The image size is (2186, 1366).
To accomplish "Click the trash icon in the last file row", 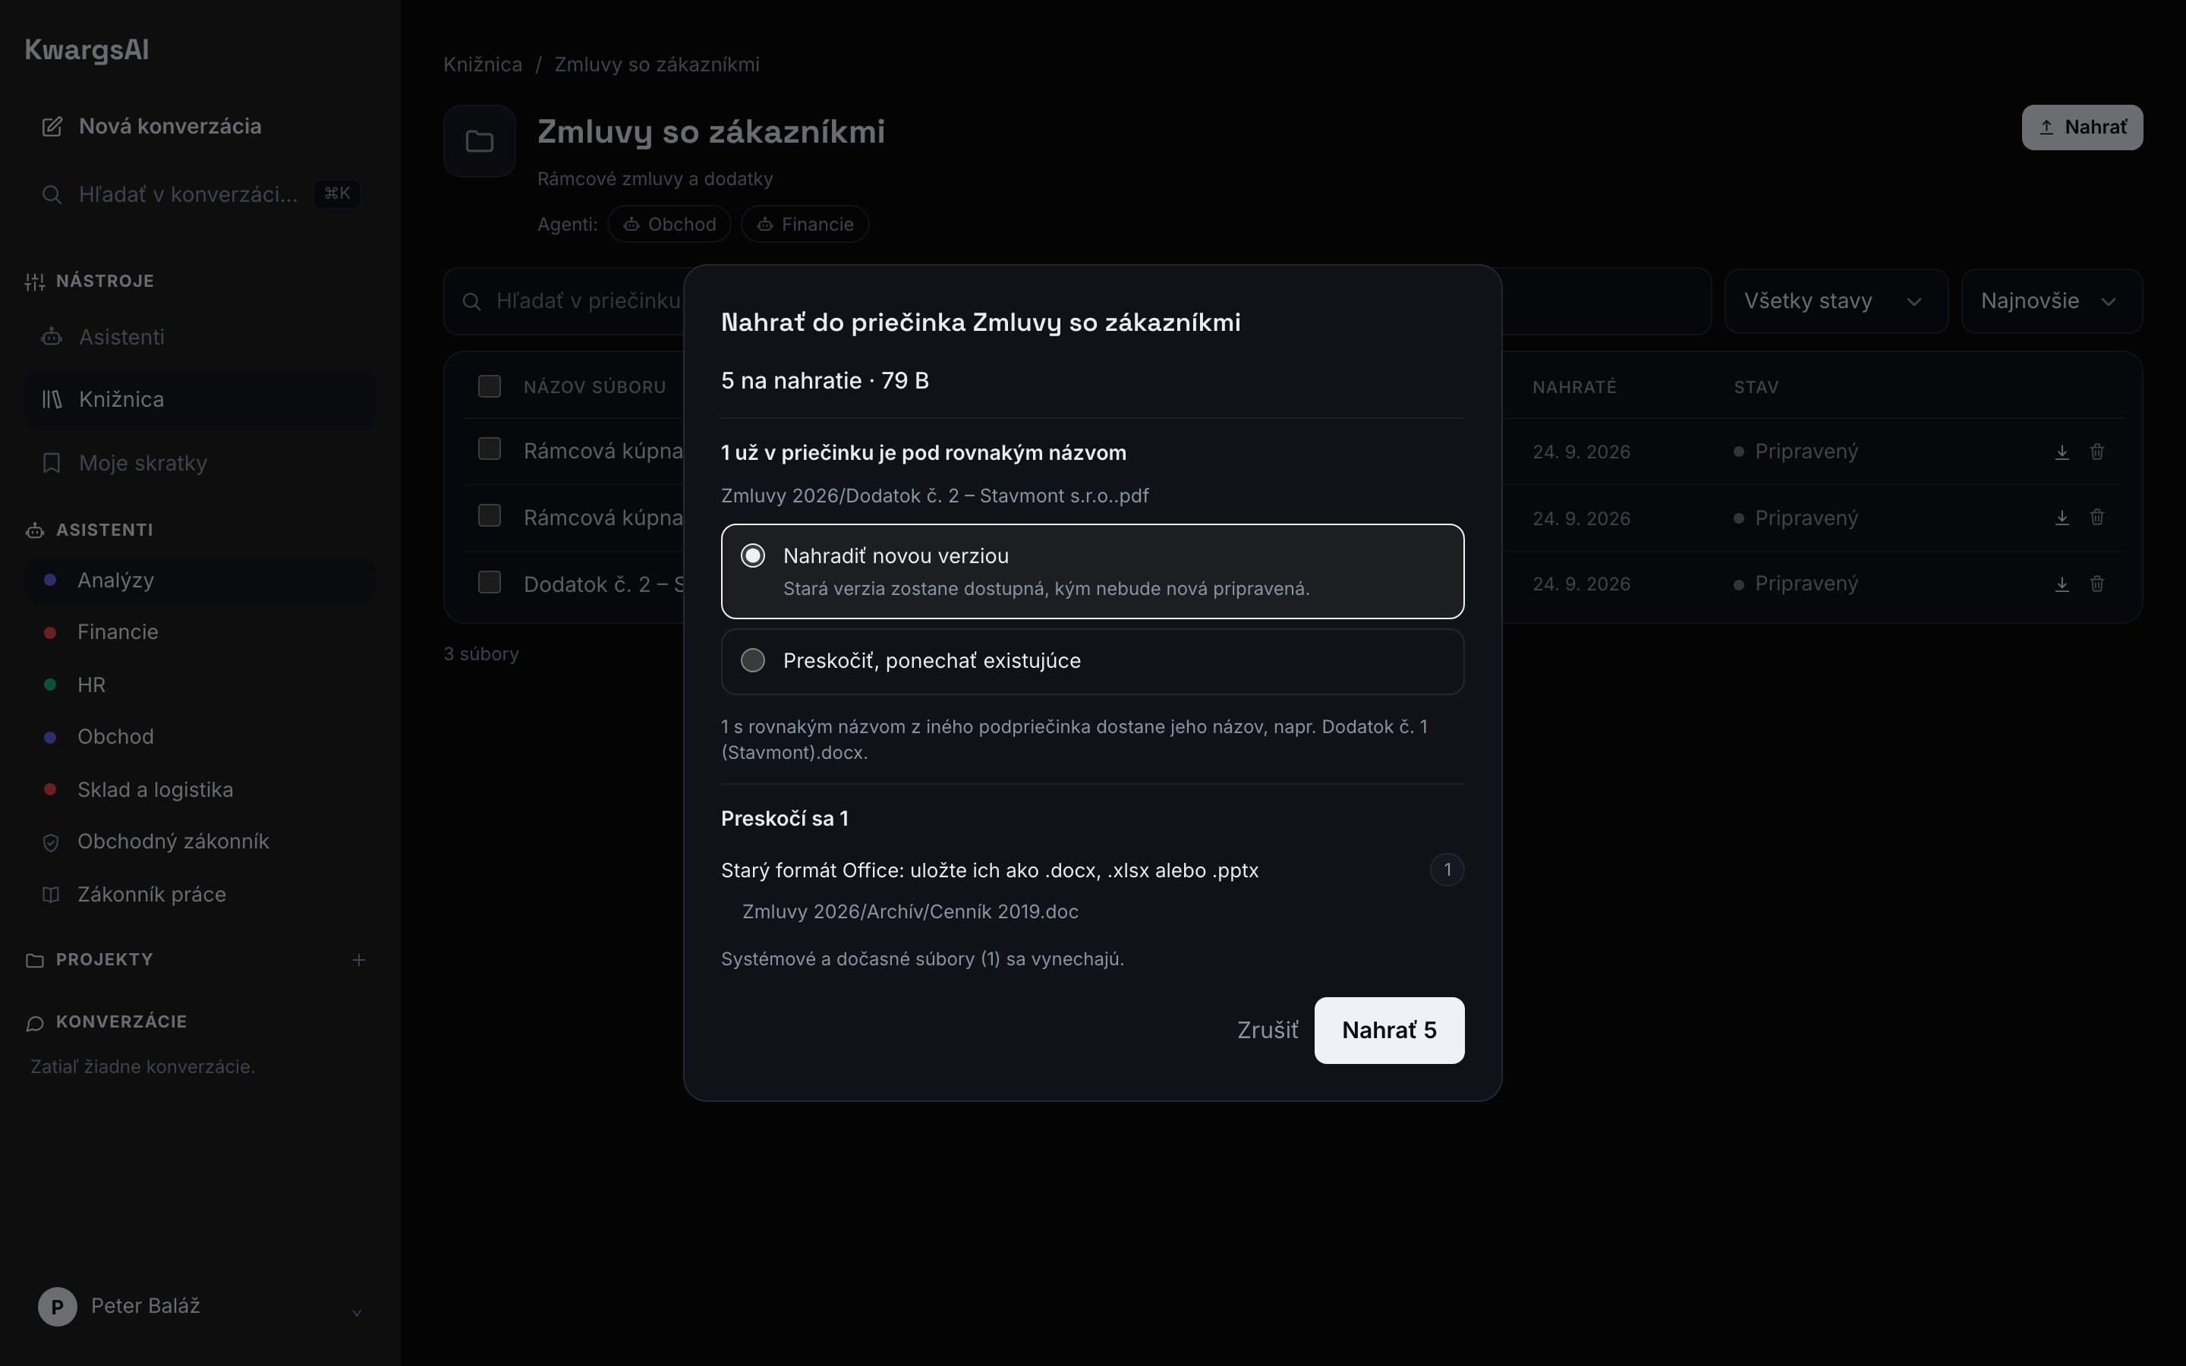I will coord(2096,584).
